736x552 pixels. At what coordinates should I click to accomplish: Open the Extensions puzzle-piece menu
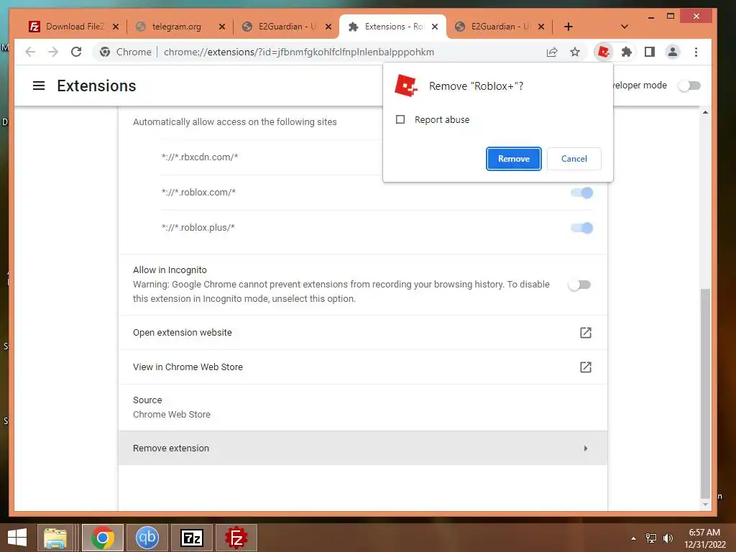click(626, 52)
